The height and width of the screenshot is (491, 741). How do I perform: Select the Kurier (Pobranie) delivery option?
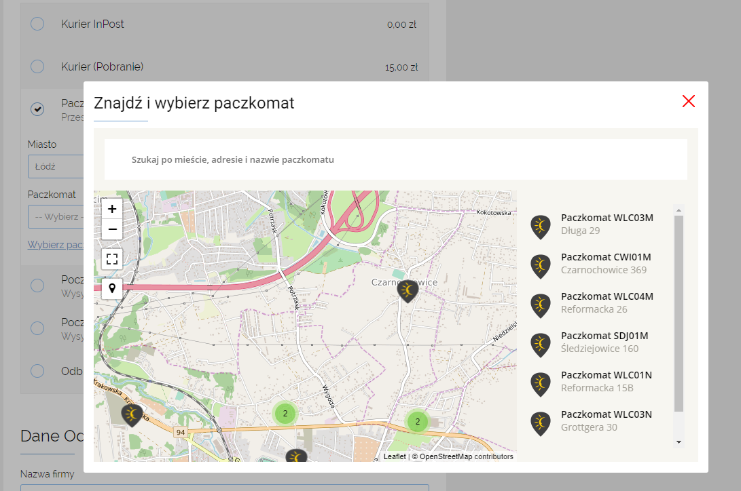(x=37, y=66)
